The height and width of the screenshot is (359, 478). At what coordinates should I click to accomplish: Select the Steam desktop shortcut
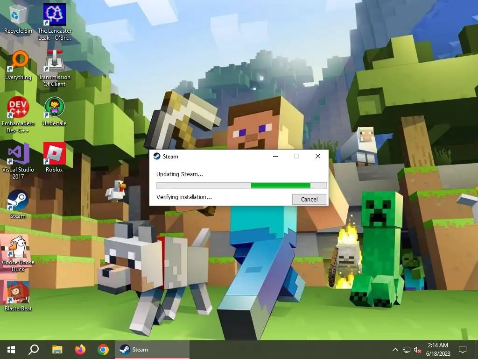tap(18, 204)
